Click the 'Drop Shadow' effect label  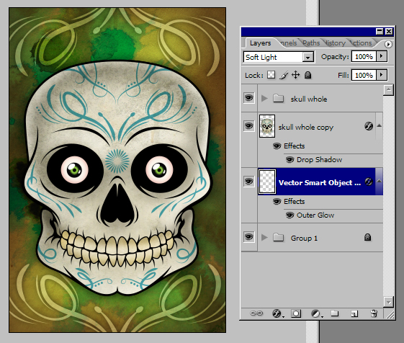pyautogui.click(x=319, y=160)
